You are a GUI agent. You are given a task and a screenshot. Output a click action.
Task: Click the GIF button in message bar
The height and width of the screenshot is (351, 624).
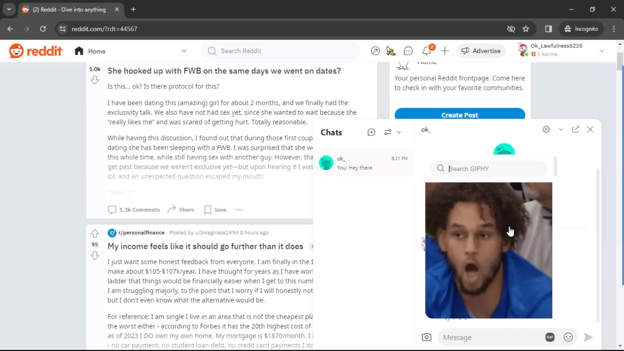coord(550,337)
